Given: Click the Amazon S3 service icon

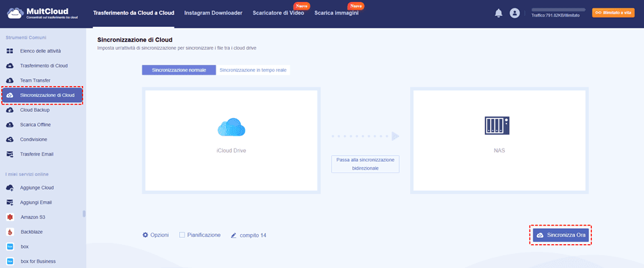Looking at the screenshot, I should tap(10, 217).
